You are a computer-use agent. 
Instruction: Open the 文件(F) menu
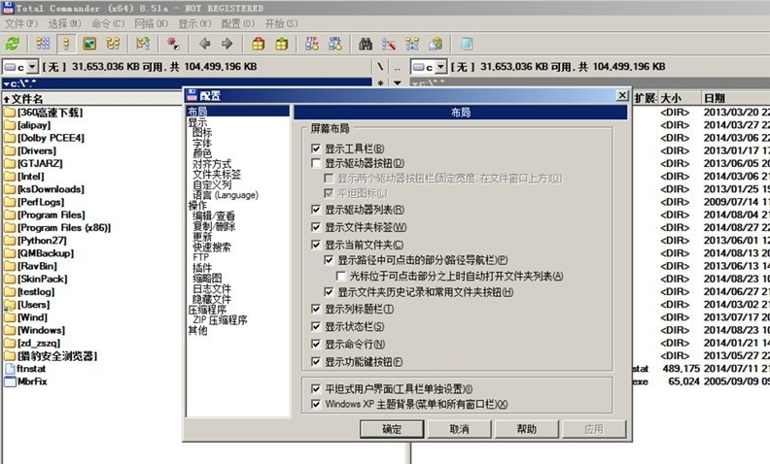(21, 23)
